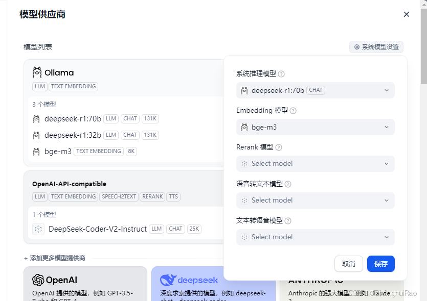Click the 取消 button
Screen dimensions: 427x301
click(x=349, y=264)
